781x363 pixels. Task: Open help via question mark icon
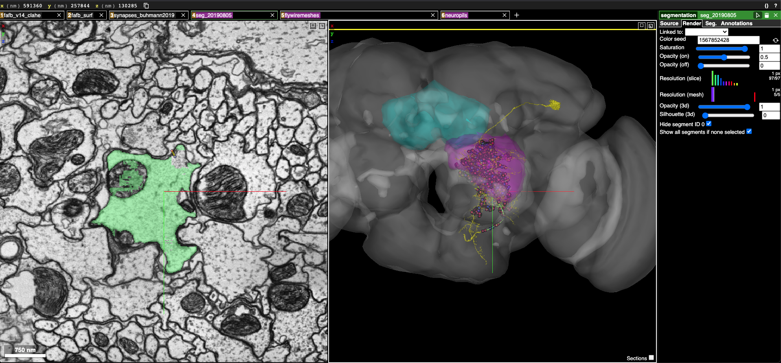click(x=775, y=6)
